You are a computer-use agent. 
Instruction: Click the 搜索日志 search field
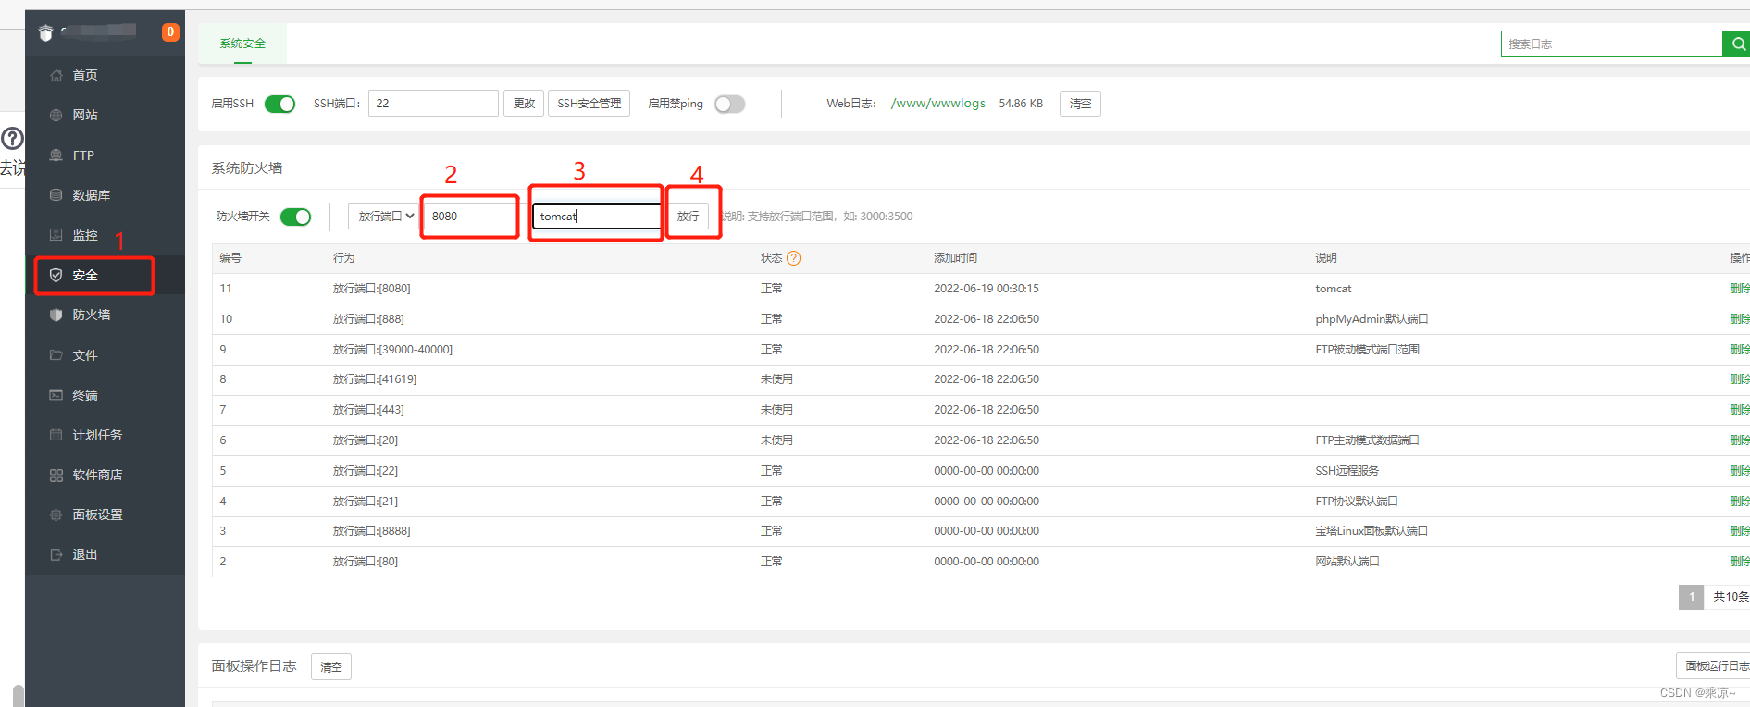pos(1611,43)
